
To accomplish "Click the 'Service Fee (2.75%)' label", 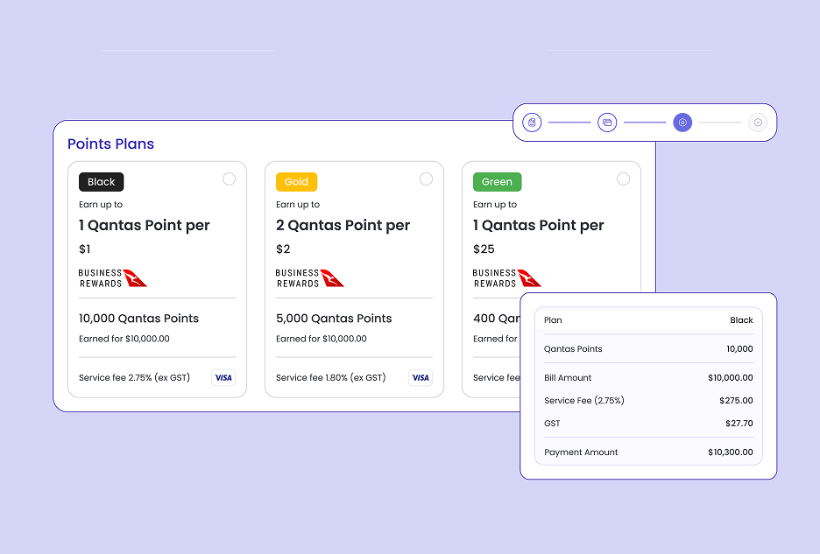I will tap(584, 400).
